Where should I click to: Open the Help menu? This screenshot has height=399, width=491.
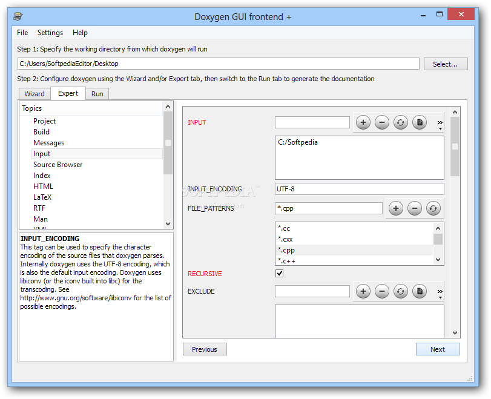click(80, 33)
